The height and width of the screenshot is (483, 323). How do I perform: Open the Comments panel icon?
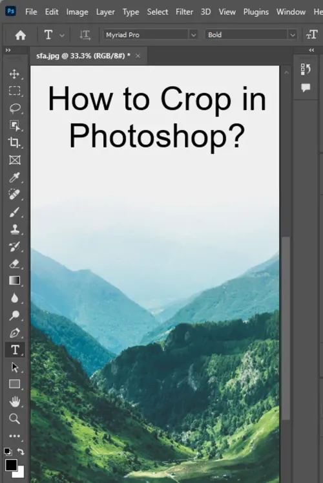306,88
